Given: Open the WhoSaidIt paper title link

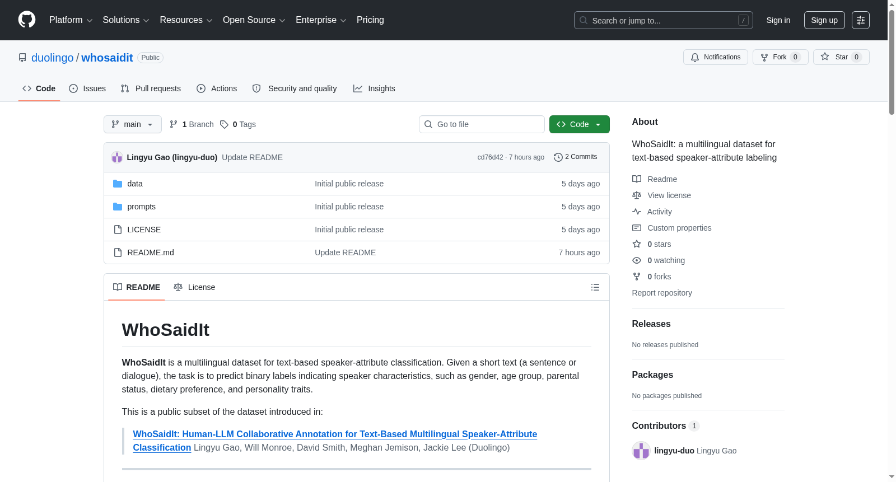Looking at the screenshot, I should (335, 441).
